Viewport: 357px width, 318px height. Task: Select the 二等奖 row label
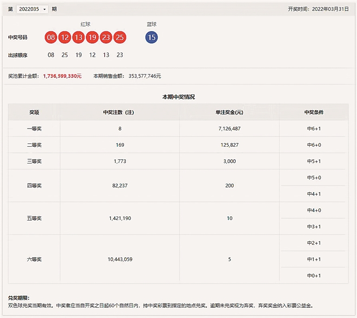click(34, 145)
